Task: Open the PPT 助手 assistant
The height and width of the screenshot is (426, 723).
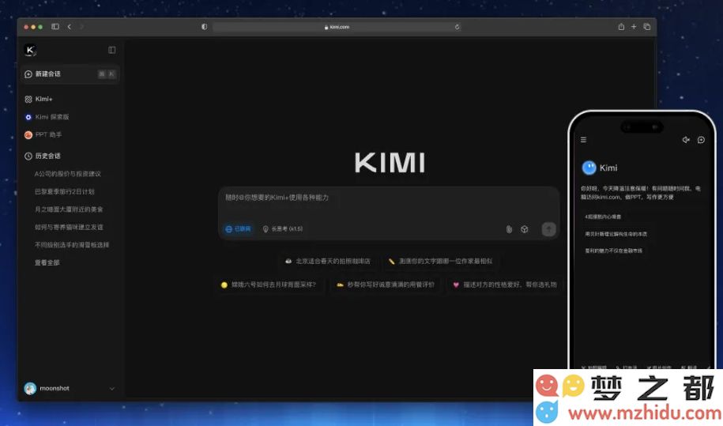Action: [x=43, y=134]
